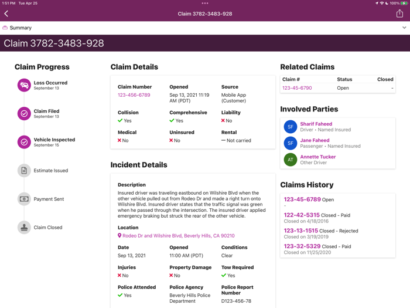
Task: Tap the Vehicle Inspected checkmark icon
Action: click(x=24, y=142)
